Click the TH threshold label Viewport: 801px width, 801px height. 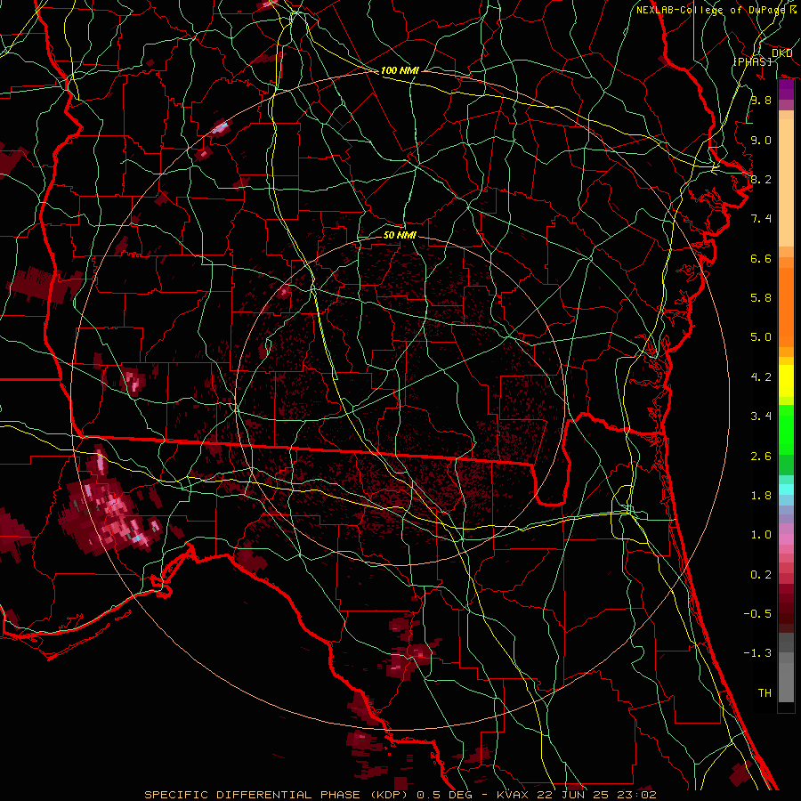pyautogui.click(x=765, y=693)
